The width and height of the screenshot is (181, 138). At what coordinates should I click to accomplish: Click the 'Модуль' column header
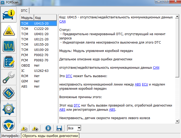click(27, 18)
